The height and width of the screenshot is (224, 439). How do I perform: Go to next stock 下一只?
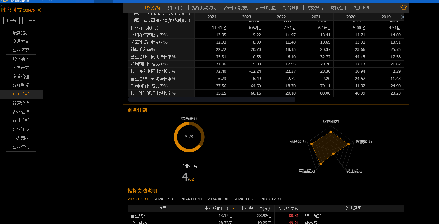click(31, 20)
